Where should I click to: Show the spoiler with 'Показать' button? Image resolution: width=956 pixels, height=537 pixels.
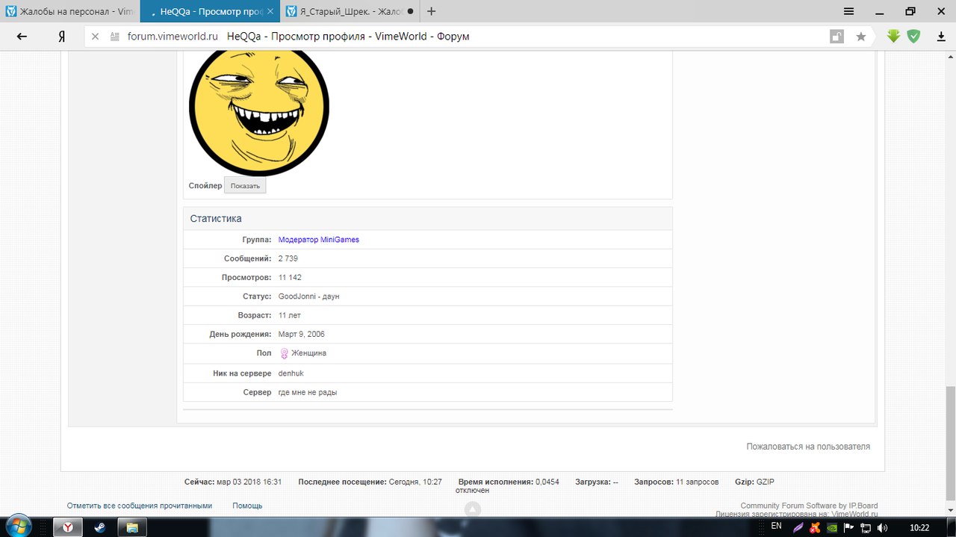(x=245, y=186)
